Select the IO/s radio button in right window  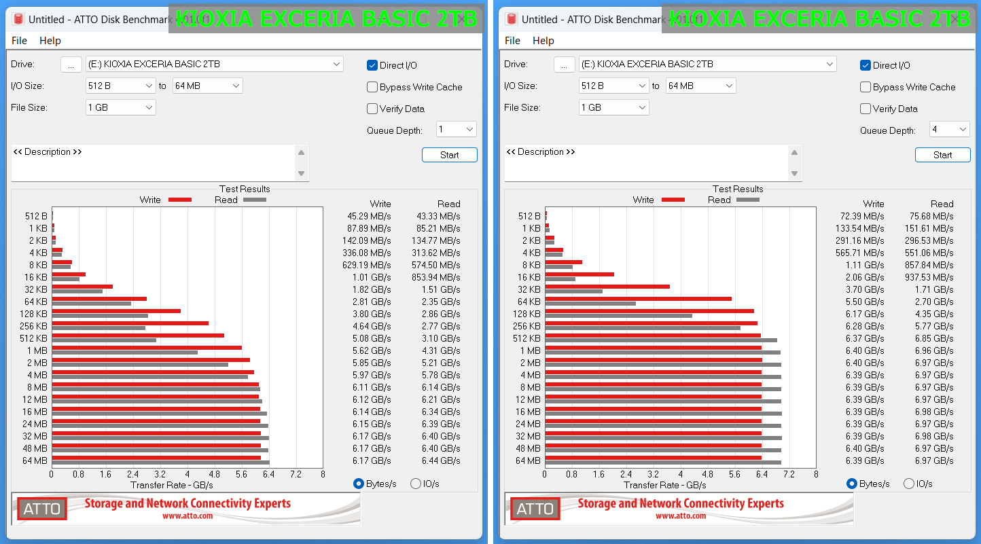[x=909, y=484]
